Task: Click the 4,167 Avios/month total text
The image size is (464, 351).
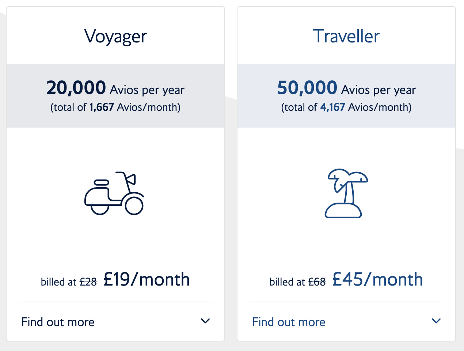Action: pyautogui.click(x=346, y=107)
